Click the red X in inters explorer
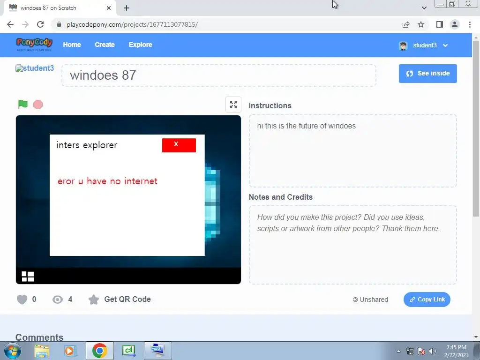The image size is (480, 360). tap(179, 145)
